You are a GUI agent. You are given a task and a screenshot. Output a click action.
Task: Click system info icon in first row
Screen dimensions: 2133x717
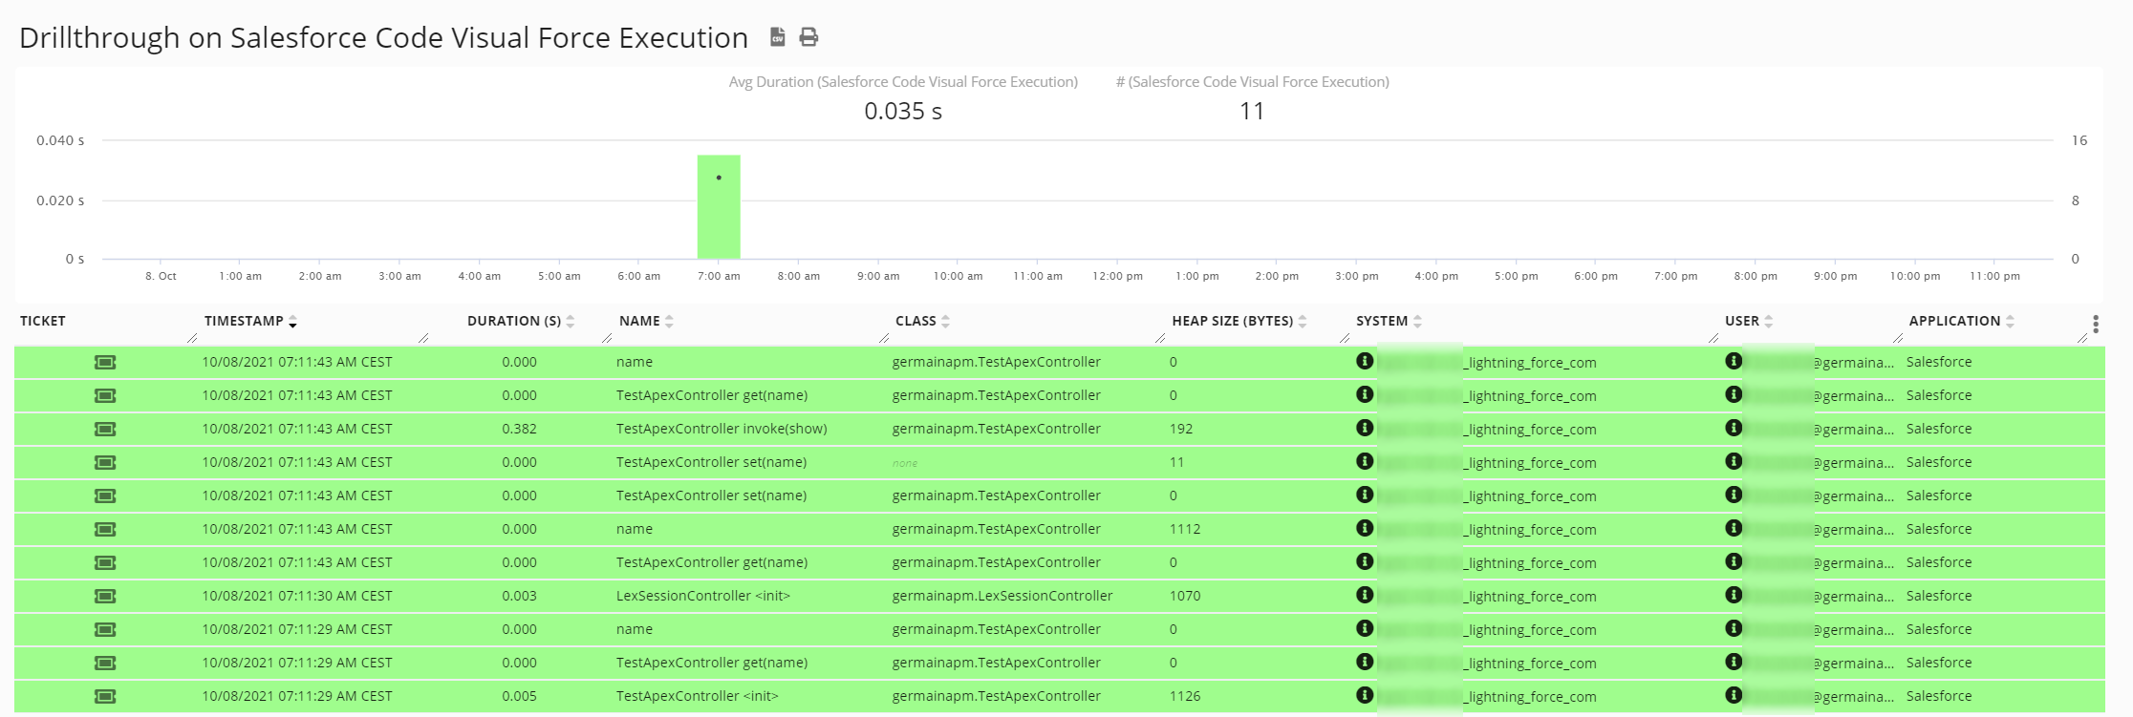[1365, 361]
